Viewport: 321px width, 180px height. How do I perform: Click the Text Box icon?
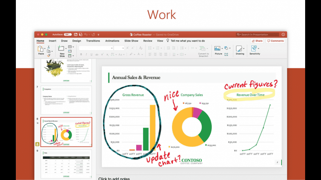click(x=226, y=54)
